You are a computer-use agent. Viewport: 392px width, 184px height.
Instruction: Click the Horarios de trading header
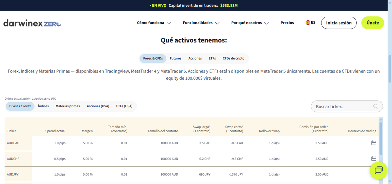pyautogui.click(x=362, y=131)
